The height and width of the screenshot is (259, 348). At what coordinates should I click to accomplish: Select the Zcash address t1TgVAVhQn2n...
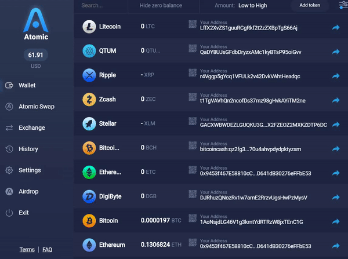pos(252,101)
